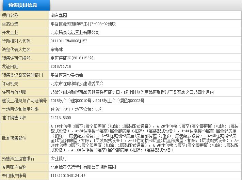242x180 pixels.
Task: Click the 批准预售部位 label
Action: 14,138
